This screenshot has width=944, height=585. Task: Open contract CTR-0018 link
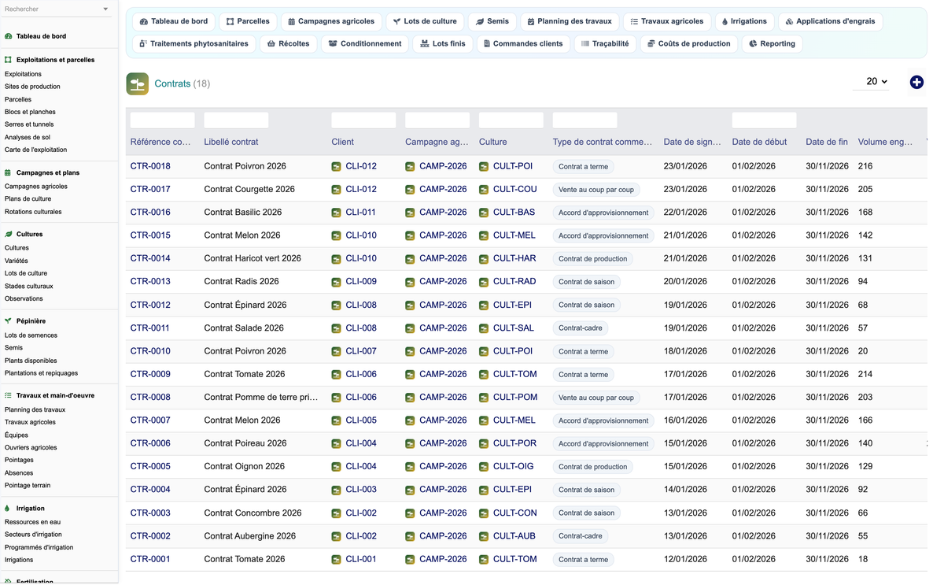pyautogui.click(x=150, y=166)
